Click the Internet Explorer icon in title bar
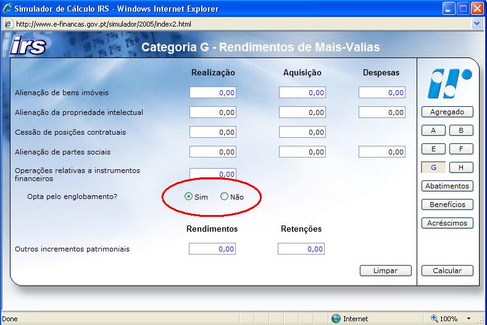This screenshot has height=325, width=487. (x=7, y=8)
